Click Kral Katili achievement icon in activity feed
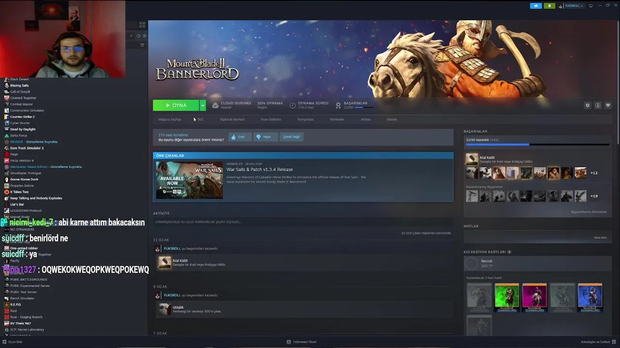 165,262
